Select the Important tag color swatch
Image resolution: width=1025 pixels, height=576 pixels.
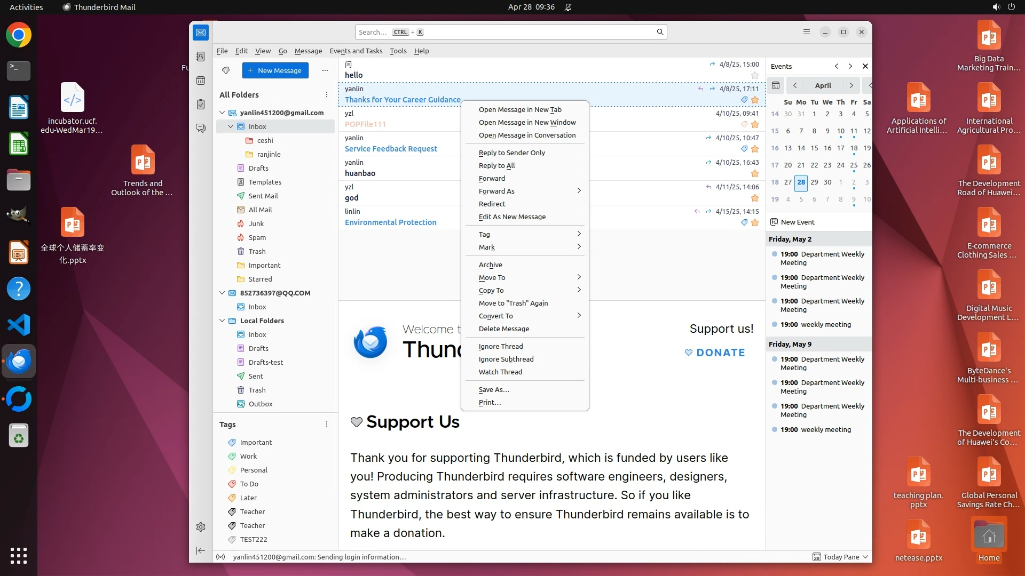232,442
